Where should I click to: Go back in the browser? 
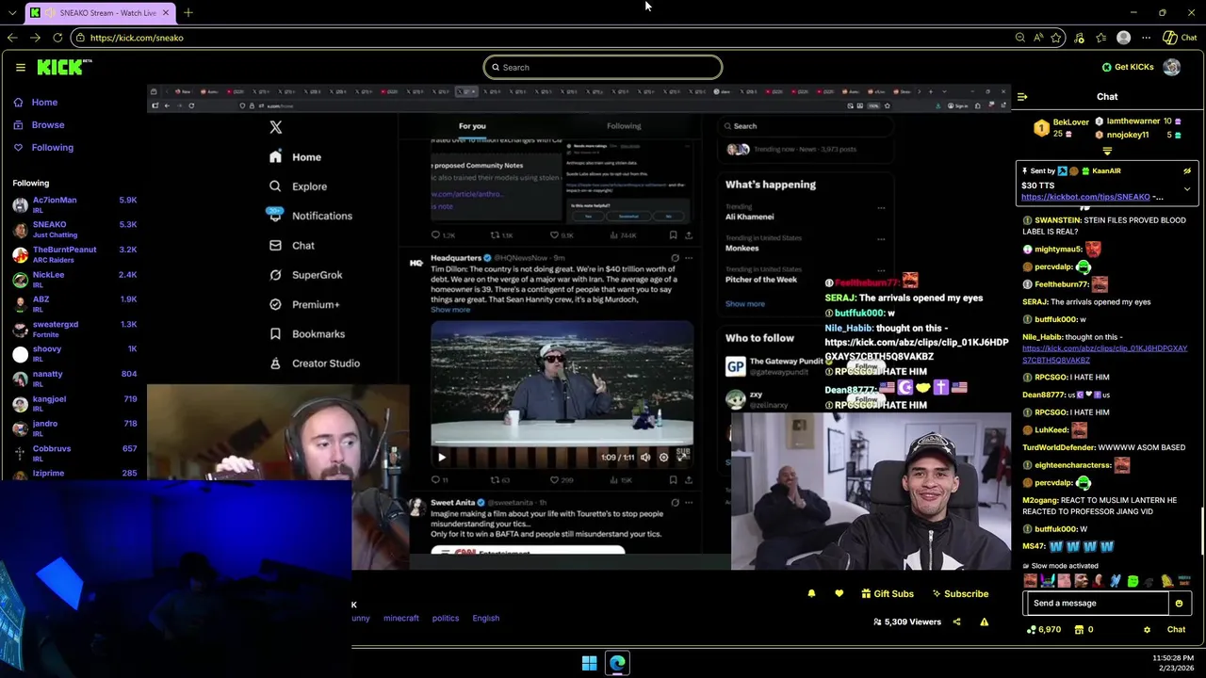(x=11, y=38)
